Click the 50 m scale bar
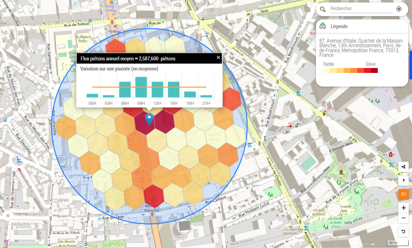Viewport: 412px width, 248px height. (x=397, y=243)
